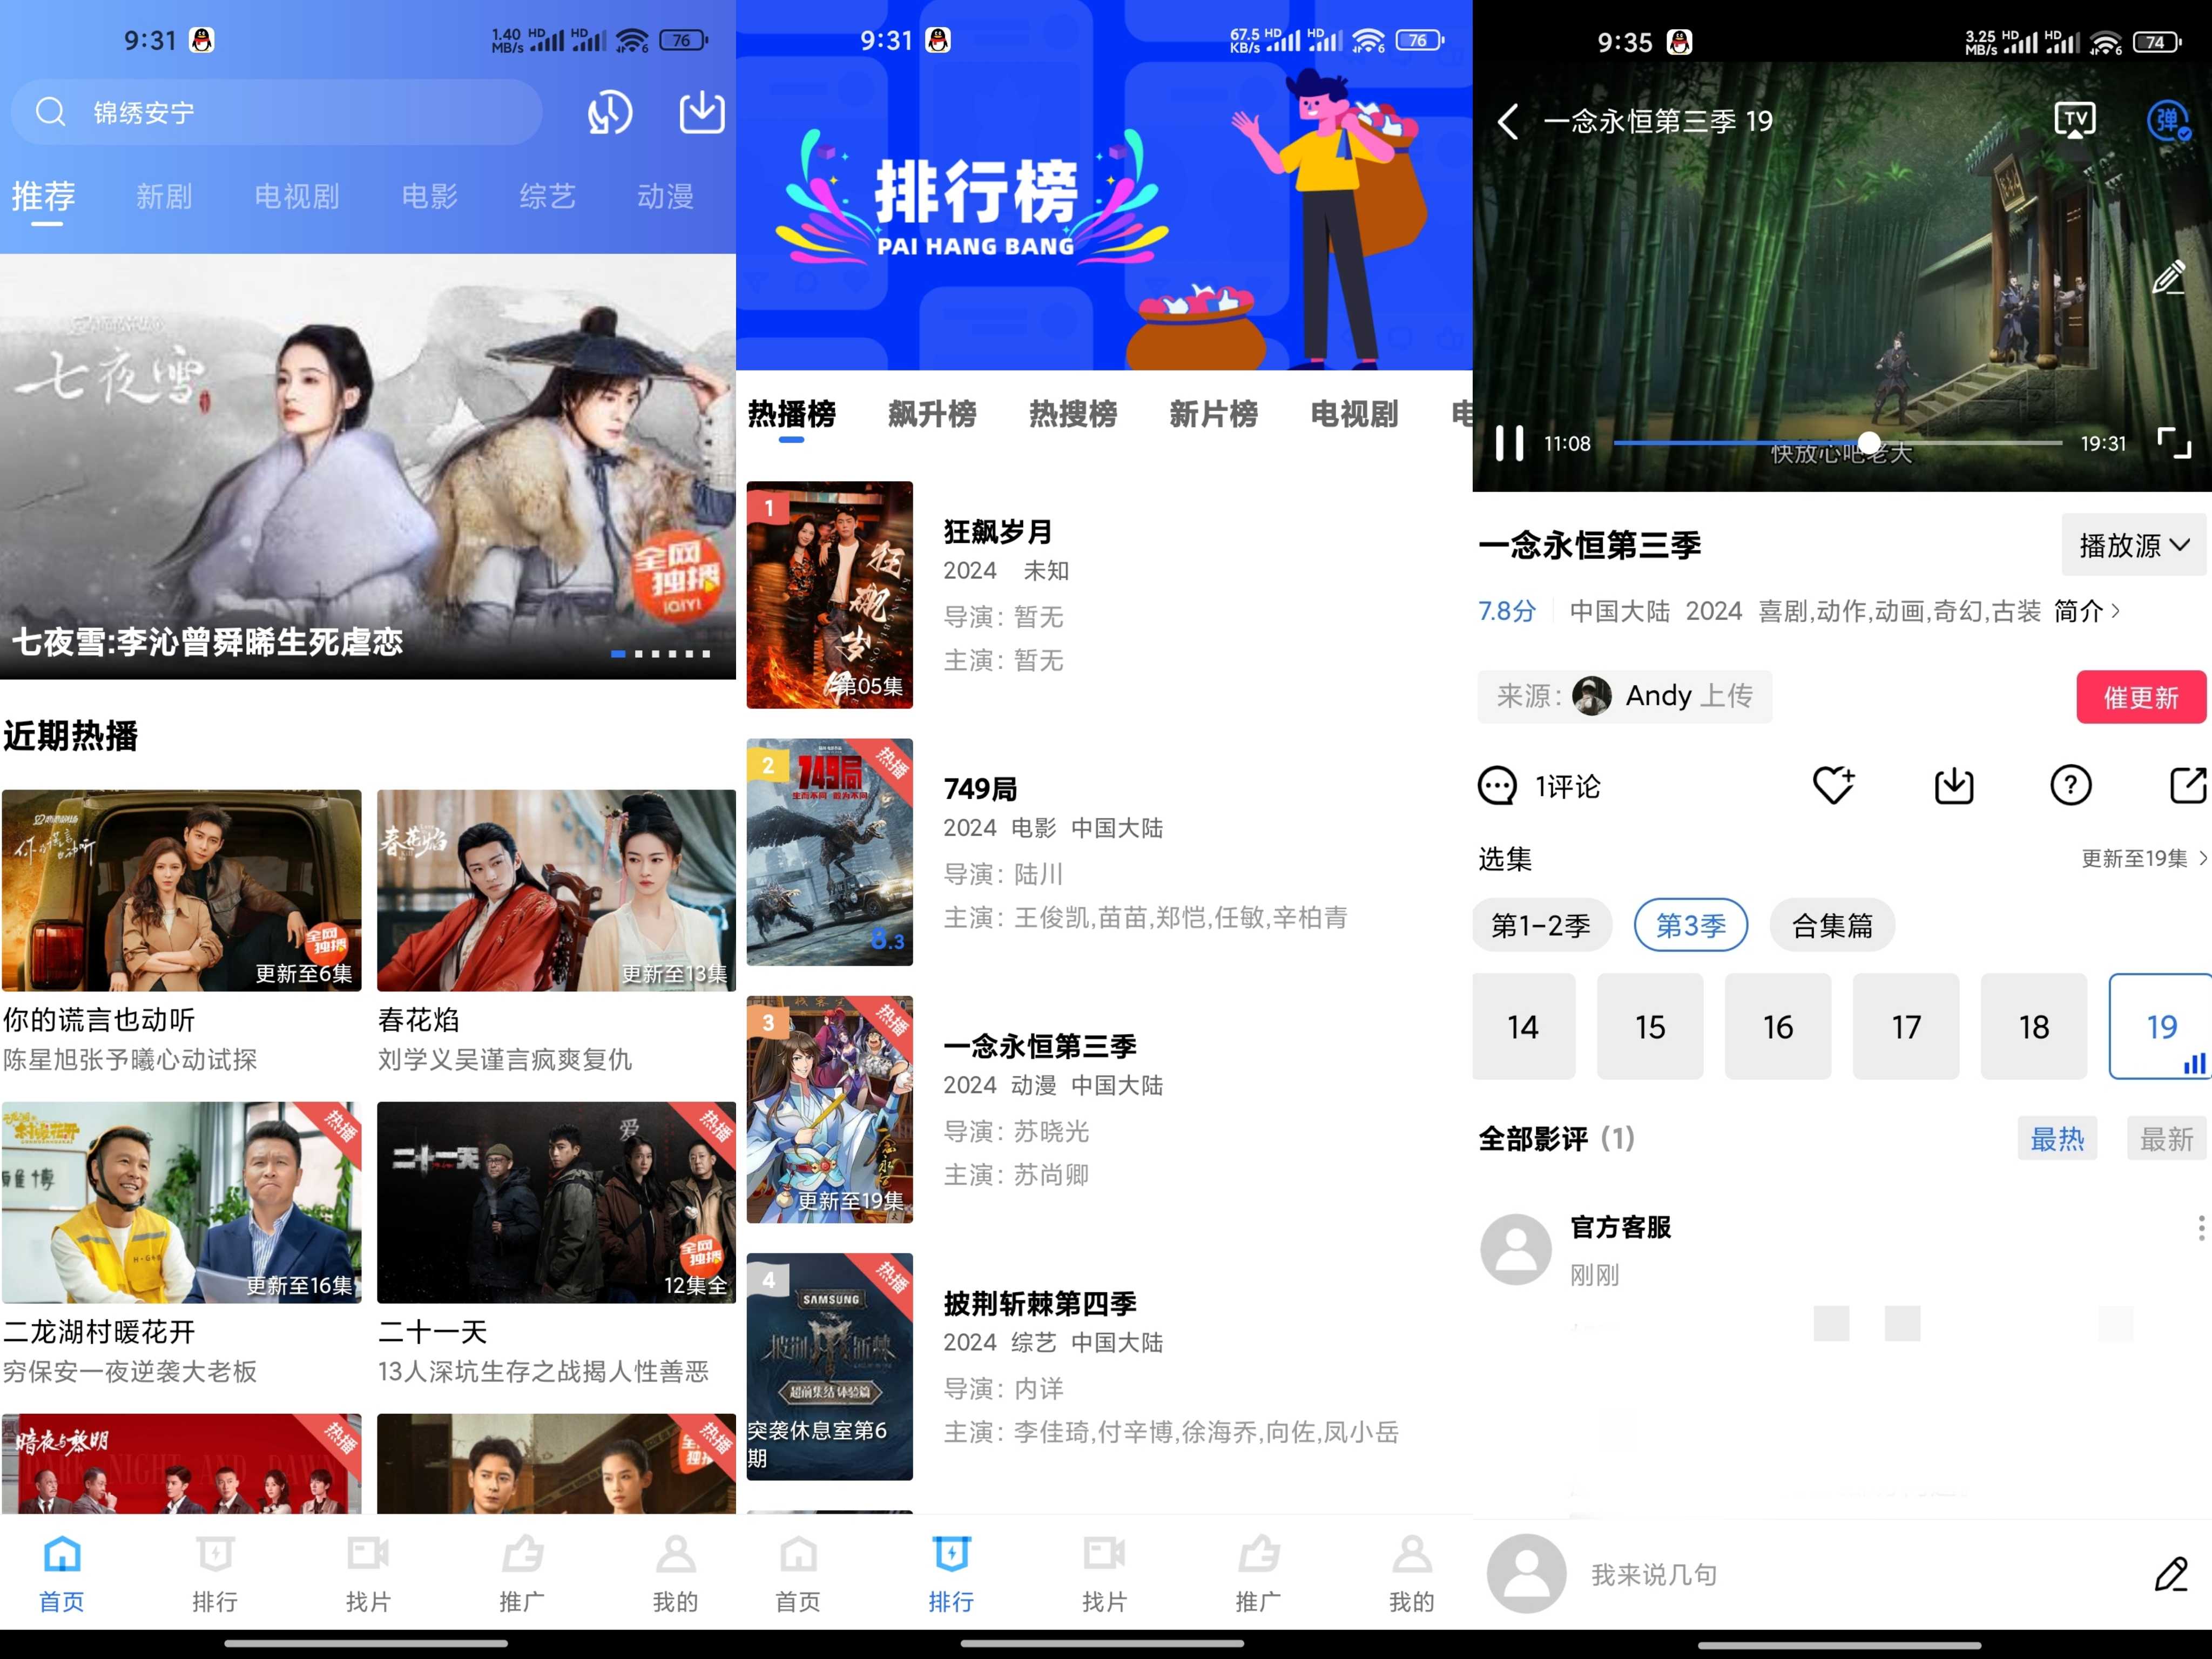Go back using player back arrow
2212x1659 pixels.
1508,122
